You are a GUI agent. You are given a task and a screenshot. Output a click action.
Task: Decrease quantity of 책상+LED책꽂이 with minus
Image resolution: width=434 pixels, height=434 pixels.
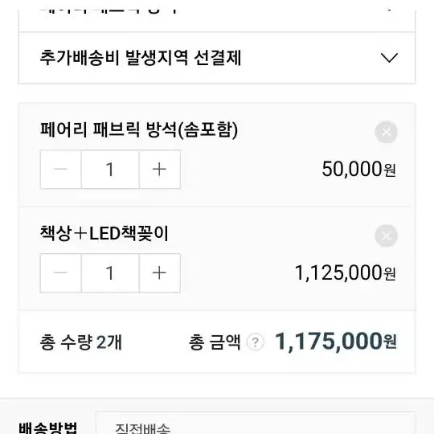coord(61,273)
